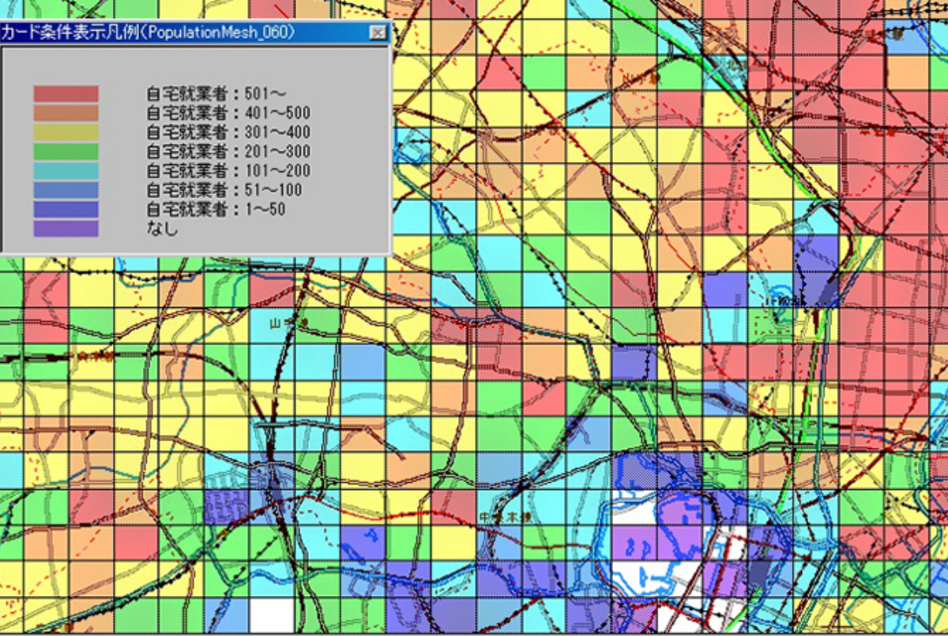Viewport: 948px width, 636px height.
Task: Select the green 201~300 color swatch
Action: click(x=66, y=152)
